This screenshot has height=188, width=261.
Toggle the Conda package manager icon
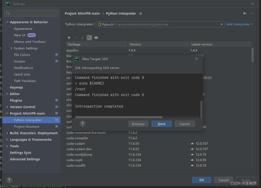[89, 38]
